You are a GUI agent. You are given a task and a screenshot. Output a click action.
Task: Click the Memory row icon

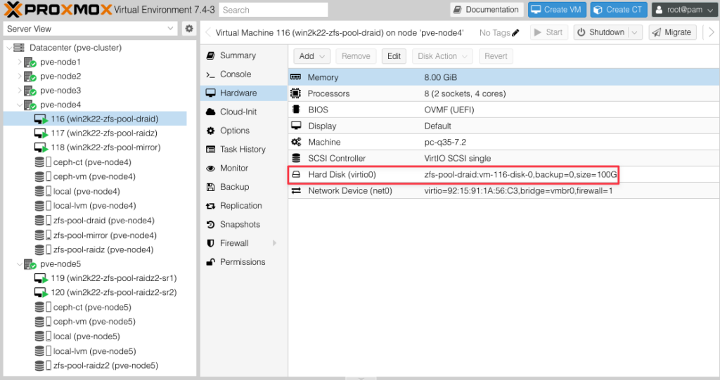tap(296, 77)
